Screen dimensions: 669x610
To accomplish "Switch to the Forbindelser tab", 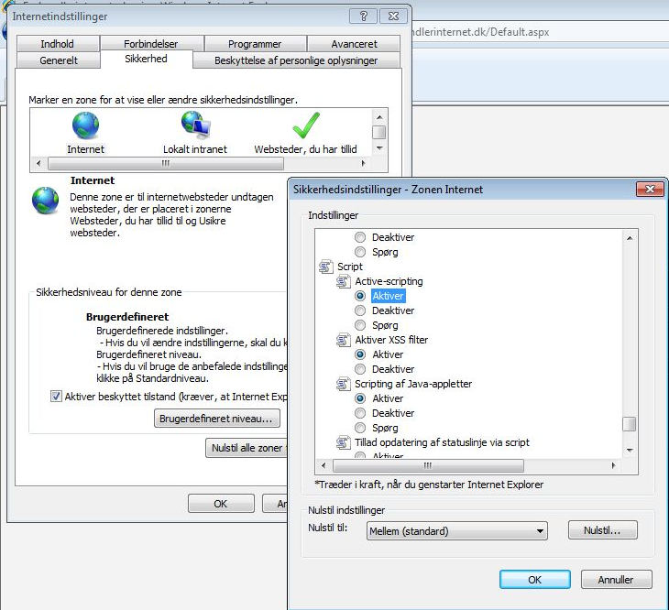I will point(151,44).
